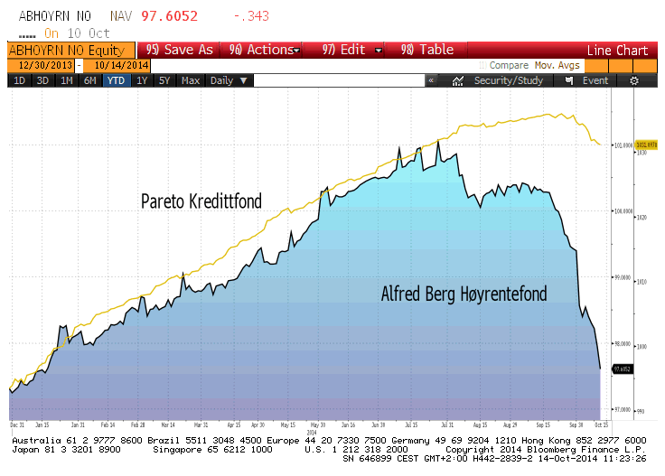Click the Security/Study chart icon
The image size is (665, 476).
pos(457,80)
